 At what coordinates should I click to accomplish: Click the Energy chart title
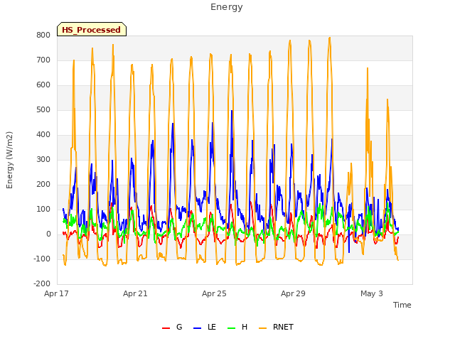pyautogui.click(x=227, y=7)
